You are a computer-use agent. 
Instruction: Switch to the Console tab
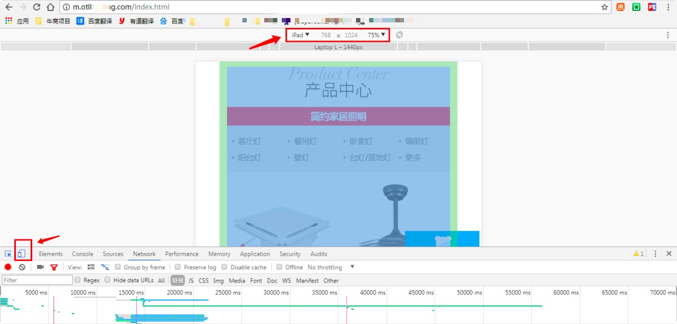tap(82, 254)
